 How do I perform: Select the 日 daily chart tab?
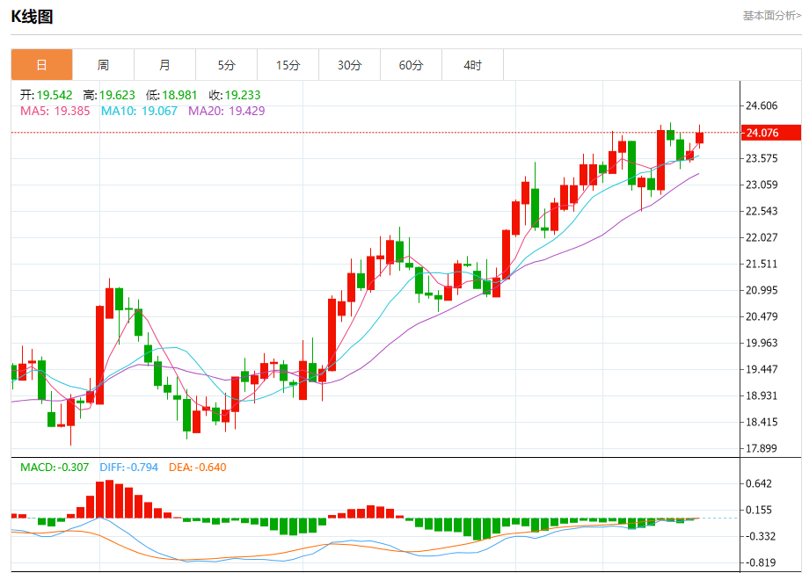point(42,65)
